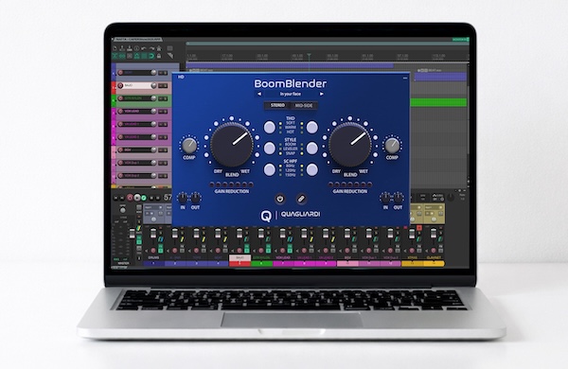Click the left channel IN gain knob
This screenshot has height=369, width=568.
(x=183, y=198)
